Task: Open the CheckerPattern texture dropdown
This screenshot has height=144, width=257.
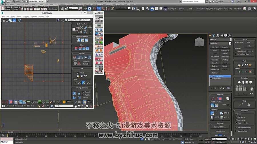Action: click(79, 20)
